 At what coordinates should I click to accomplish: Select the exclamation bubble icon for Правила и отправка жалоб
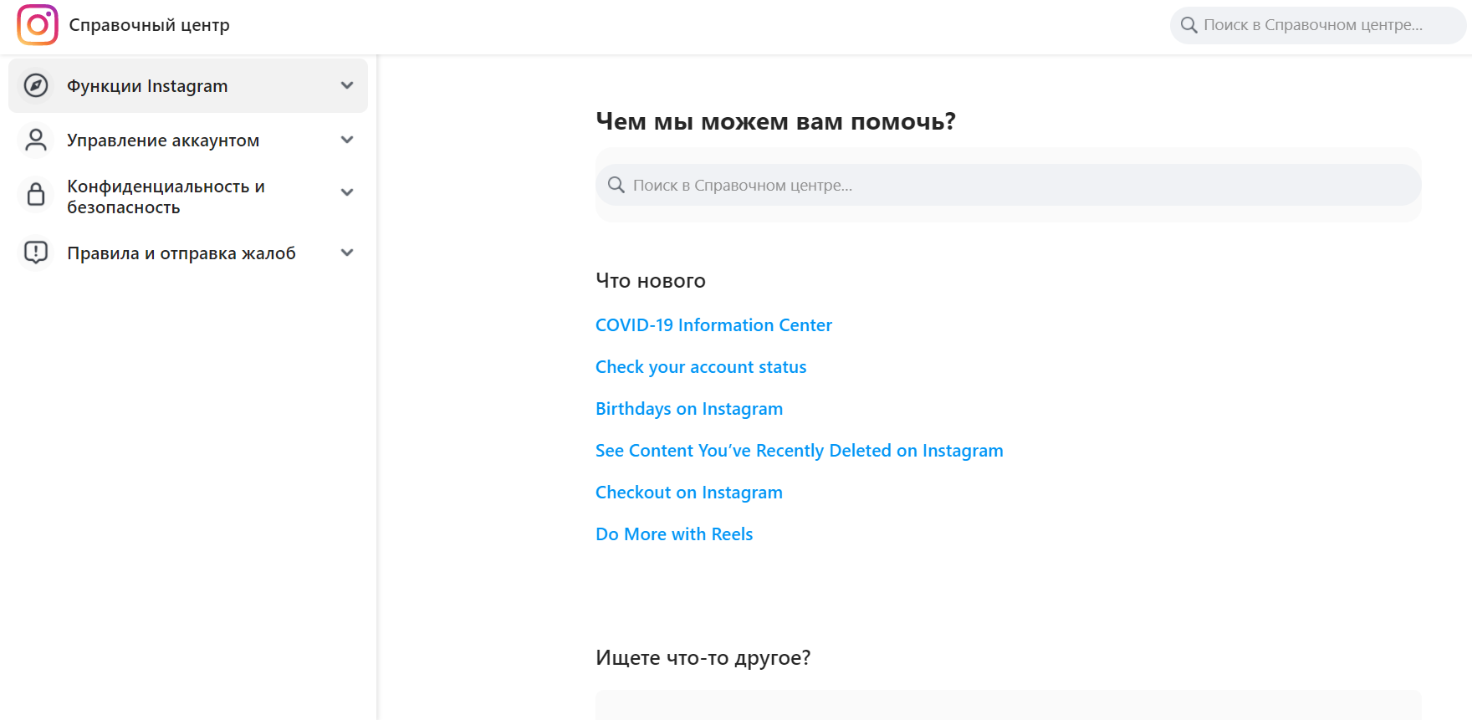pos(36,252)
